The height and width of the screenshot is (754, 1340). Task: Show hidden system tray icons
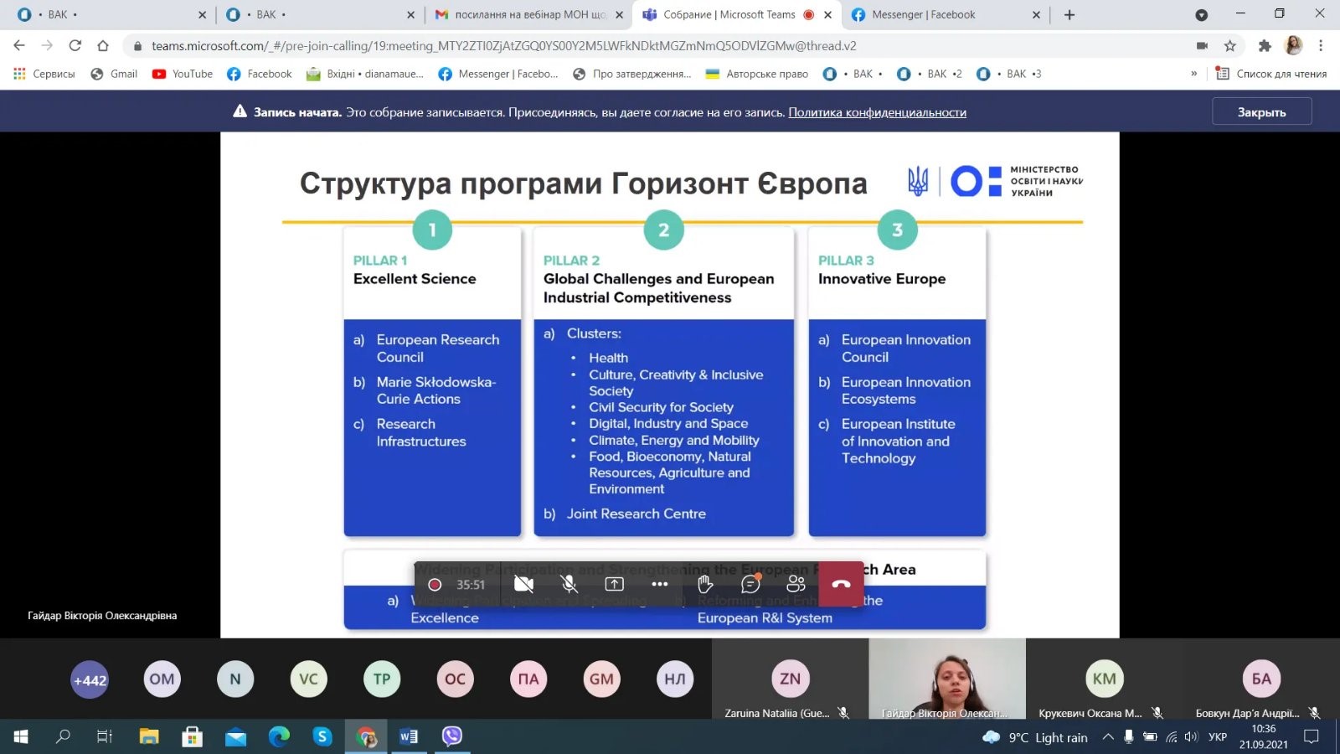pyautogui.click(x=1108, y=737)
